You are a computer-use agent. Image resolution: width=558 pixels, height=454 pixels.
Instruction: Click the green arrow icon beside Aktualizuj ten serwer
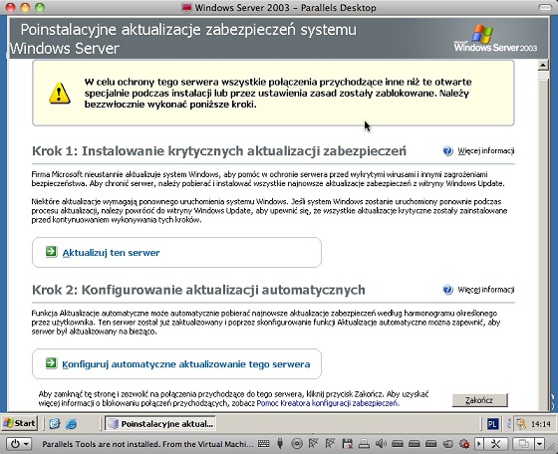tap(51, 252)
